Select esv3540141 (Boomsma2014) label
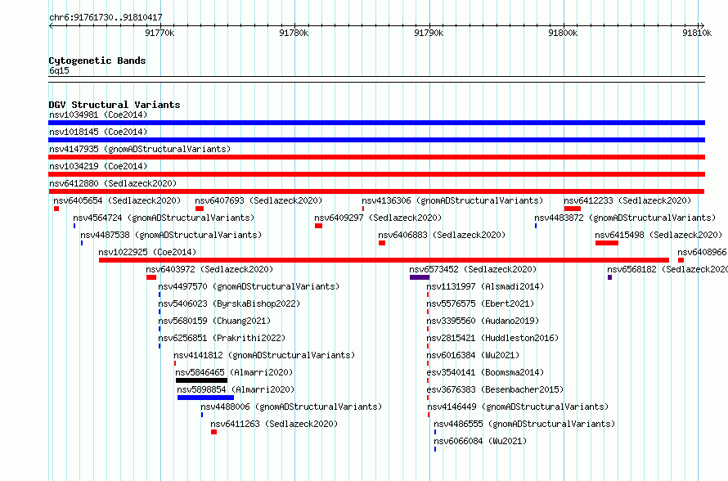728x481 pixels. coord(485,372)
